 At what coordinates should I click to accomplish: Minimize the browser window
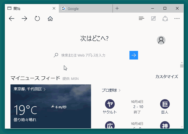(x=153, y=8)
